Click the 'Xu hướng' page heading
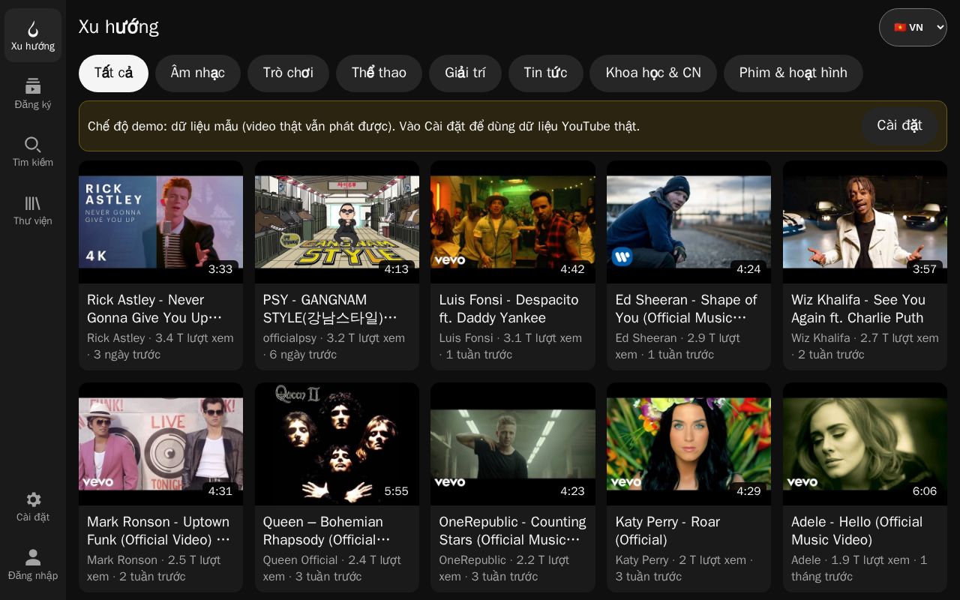The width and height of the screenshot is (960, 600). click(x=118, y=27)
